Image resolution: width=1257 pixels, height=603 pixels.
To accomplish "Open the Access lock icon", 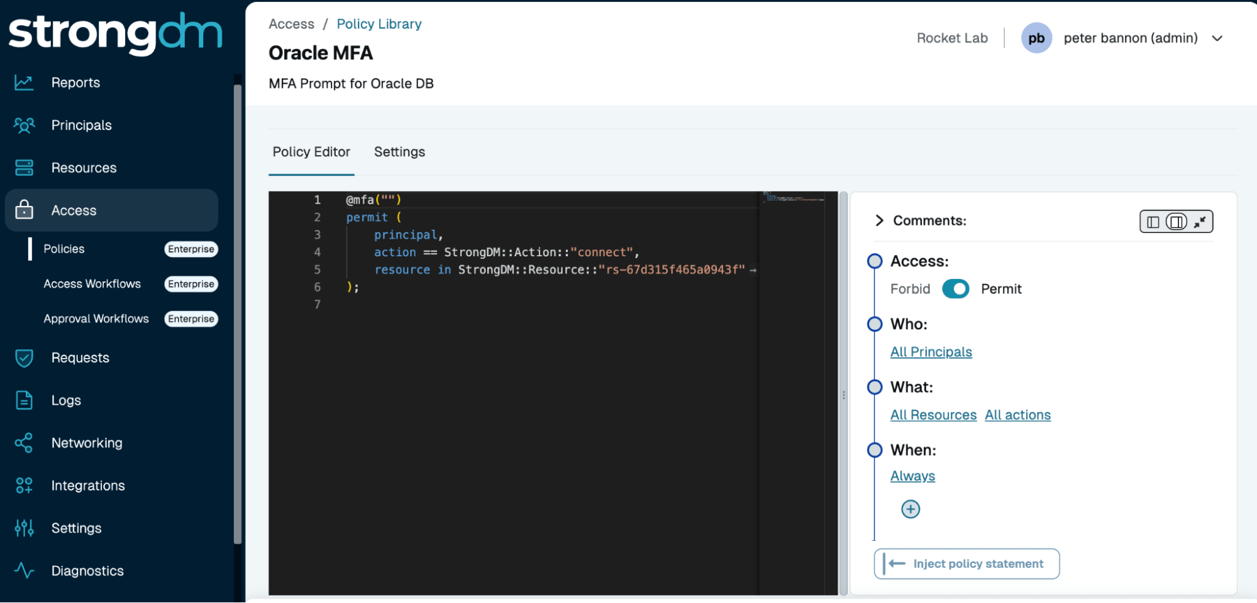I will (x=24, y=210).
